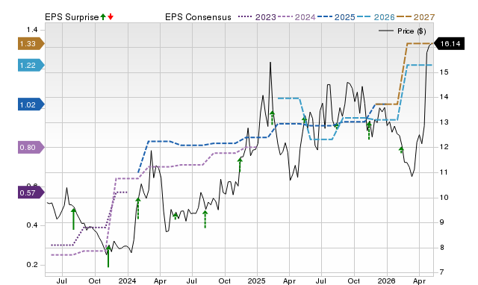Click the 0.4 left axis label
Viewport: 478px width, 285px height.
(32, 225)
